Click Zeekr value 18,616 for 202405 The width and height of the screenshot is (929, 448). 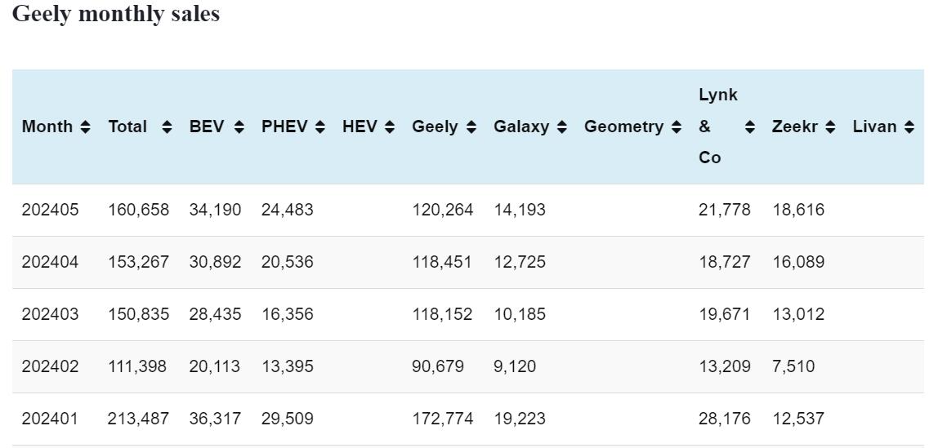click(x=798, y=210)
